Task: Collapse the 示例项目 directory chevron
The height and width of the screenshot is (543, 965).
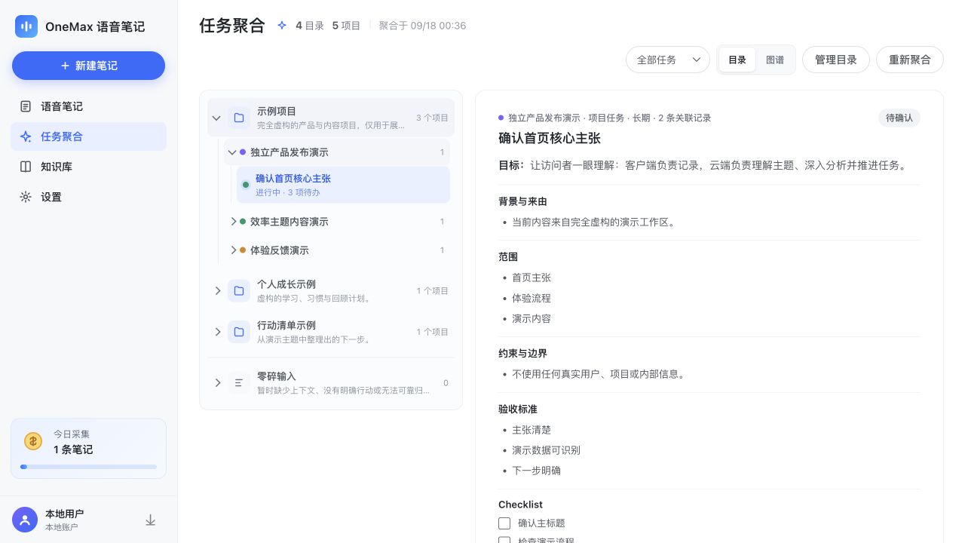Action: pos(216,118)
